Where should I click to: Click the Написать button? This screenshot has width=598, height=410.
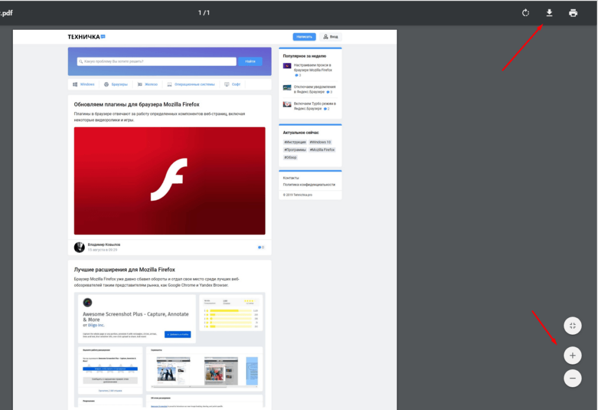click(304, 37)
